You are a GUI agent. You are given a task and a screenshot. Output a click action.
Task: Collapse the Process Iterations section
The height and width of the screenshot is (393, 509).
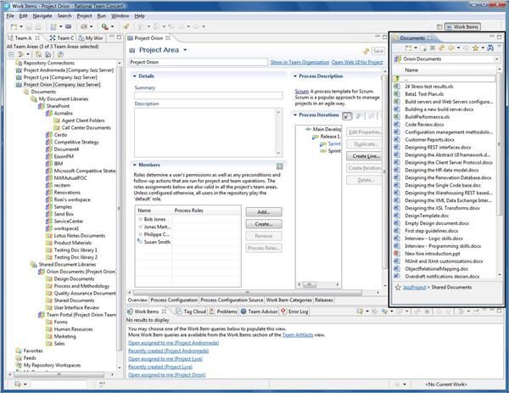297,114
